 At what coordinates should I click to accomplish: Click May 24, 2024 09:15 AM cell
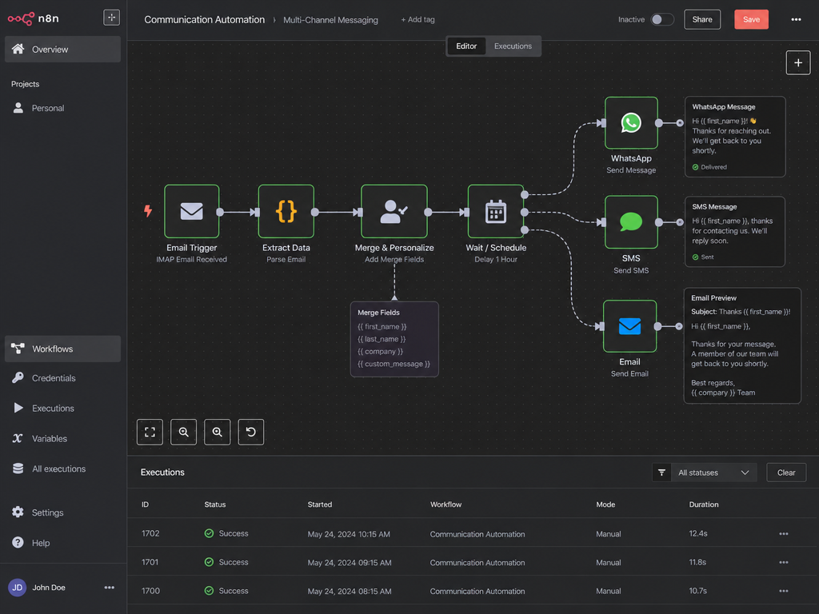coord(350,562)
